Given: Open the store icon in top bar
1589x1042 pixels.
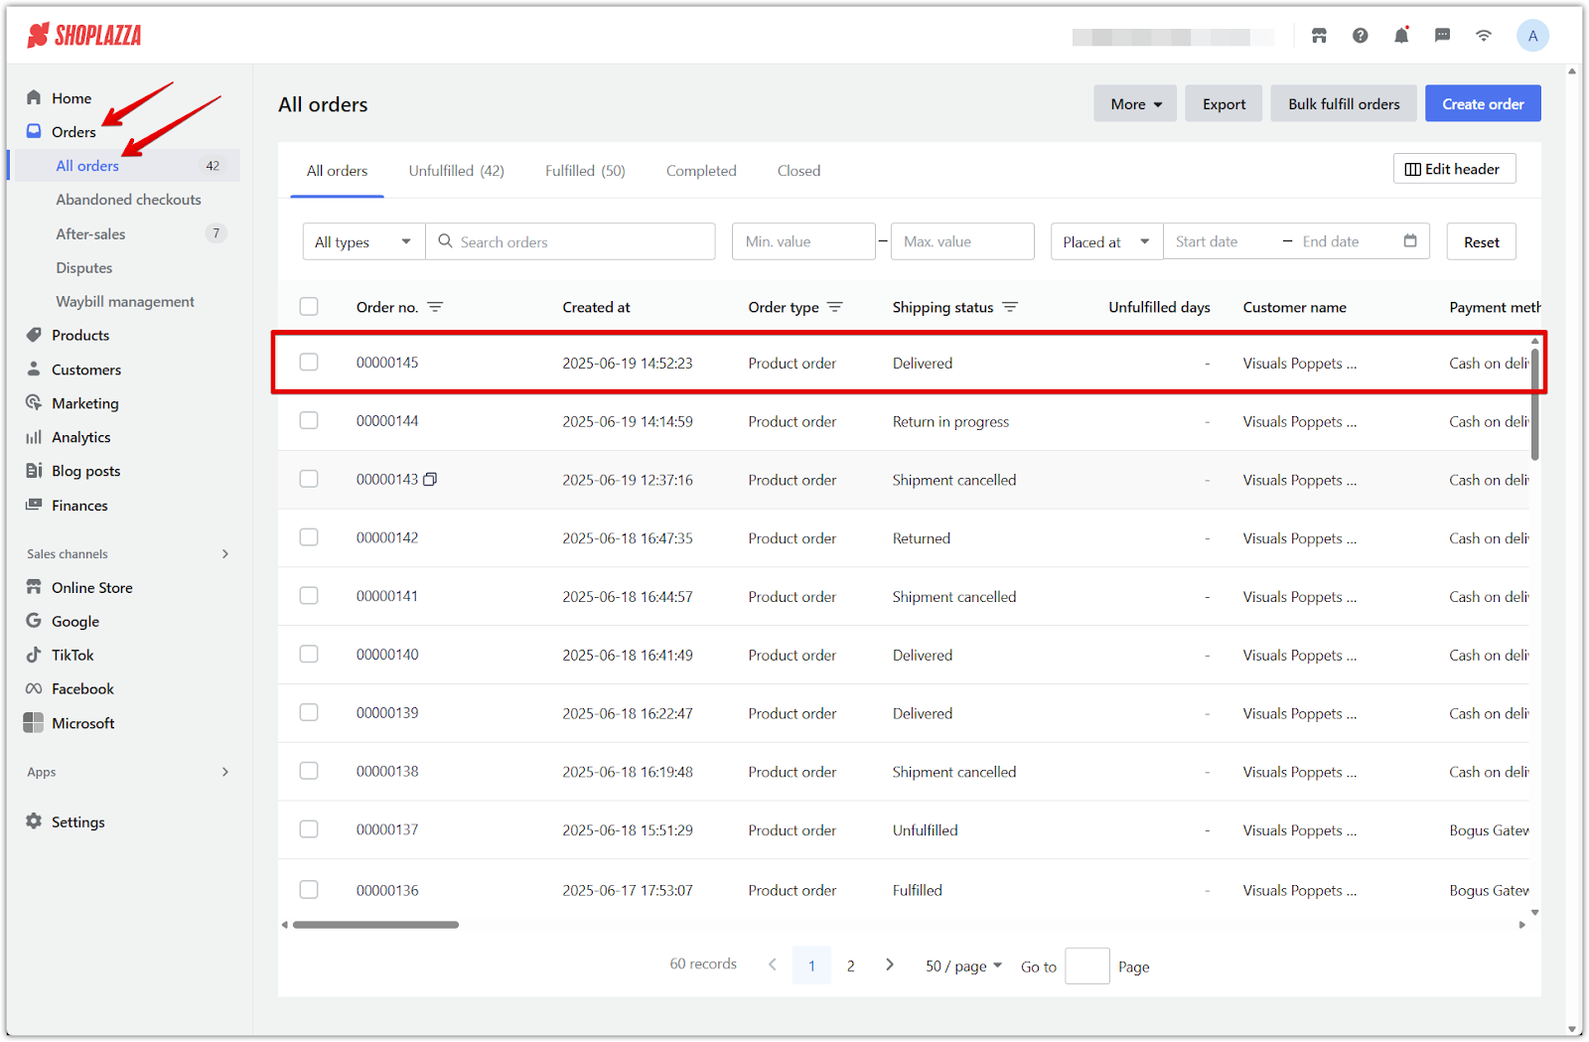Looking at the screenshot, I should click(x=1319, y=36).
